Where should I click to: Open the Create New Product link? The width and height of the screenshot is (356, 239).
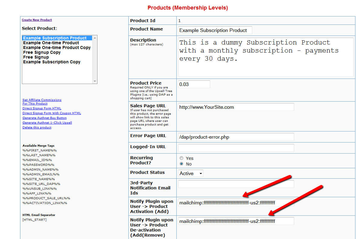tap(37, 20)
